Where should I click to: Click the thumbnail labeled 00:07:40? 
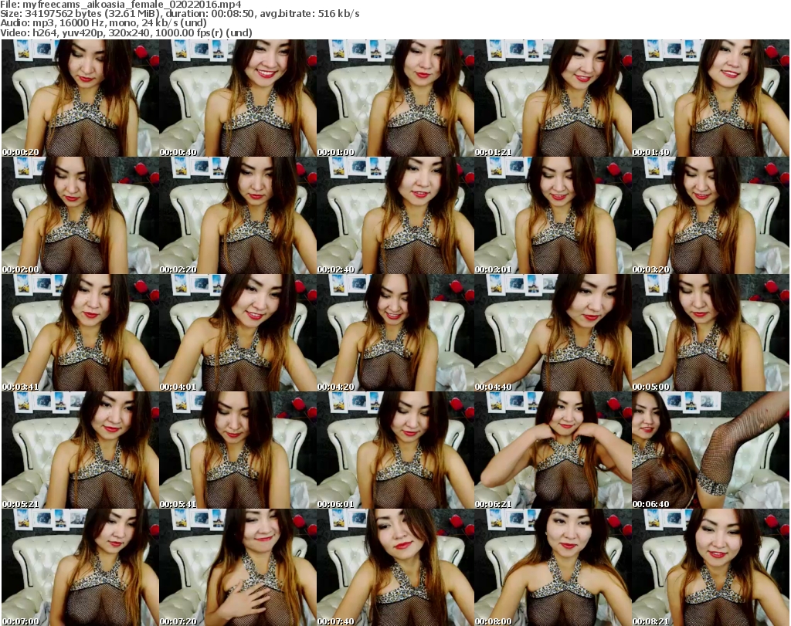(395, 567)
